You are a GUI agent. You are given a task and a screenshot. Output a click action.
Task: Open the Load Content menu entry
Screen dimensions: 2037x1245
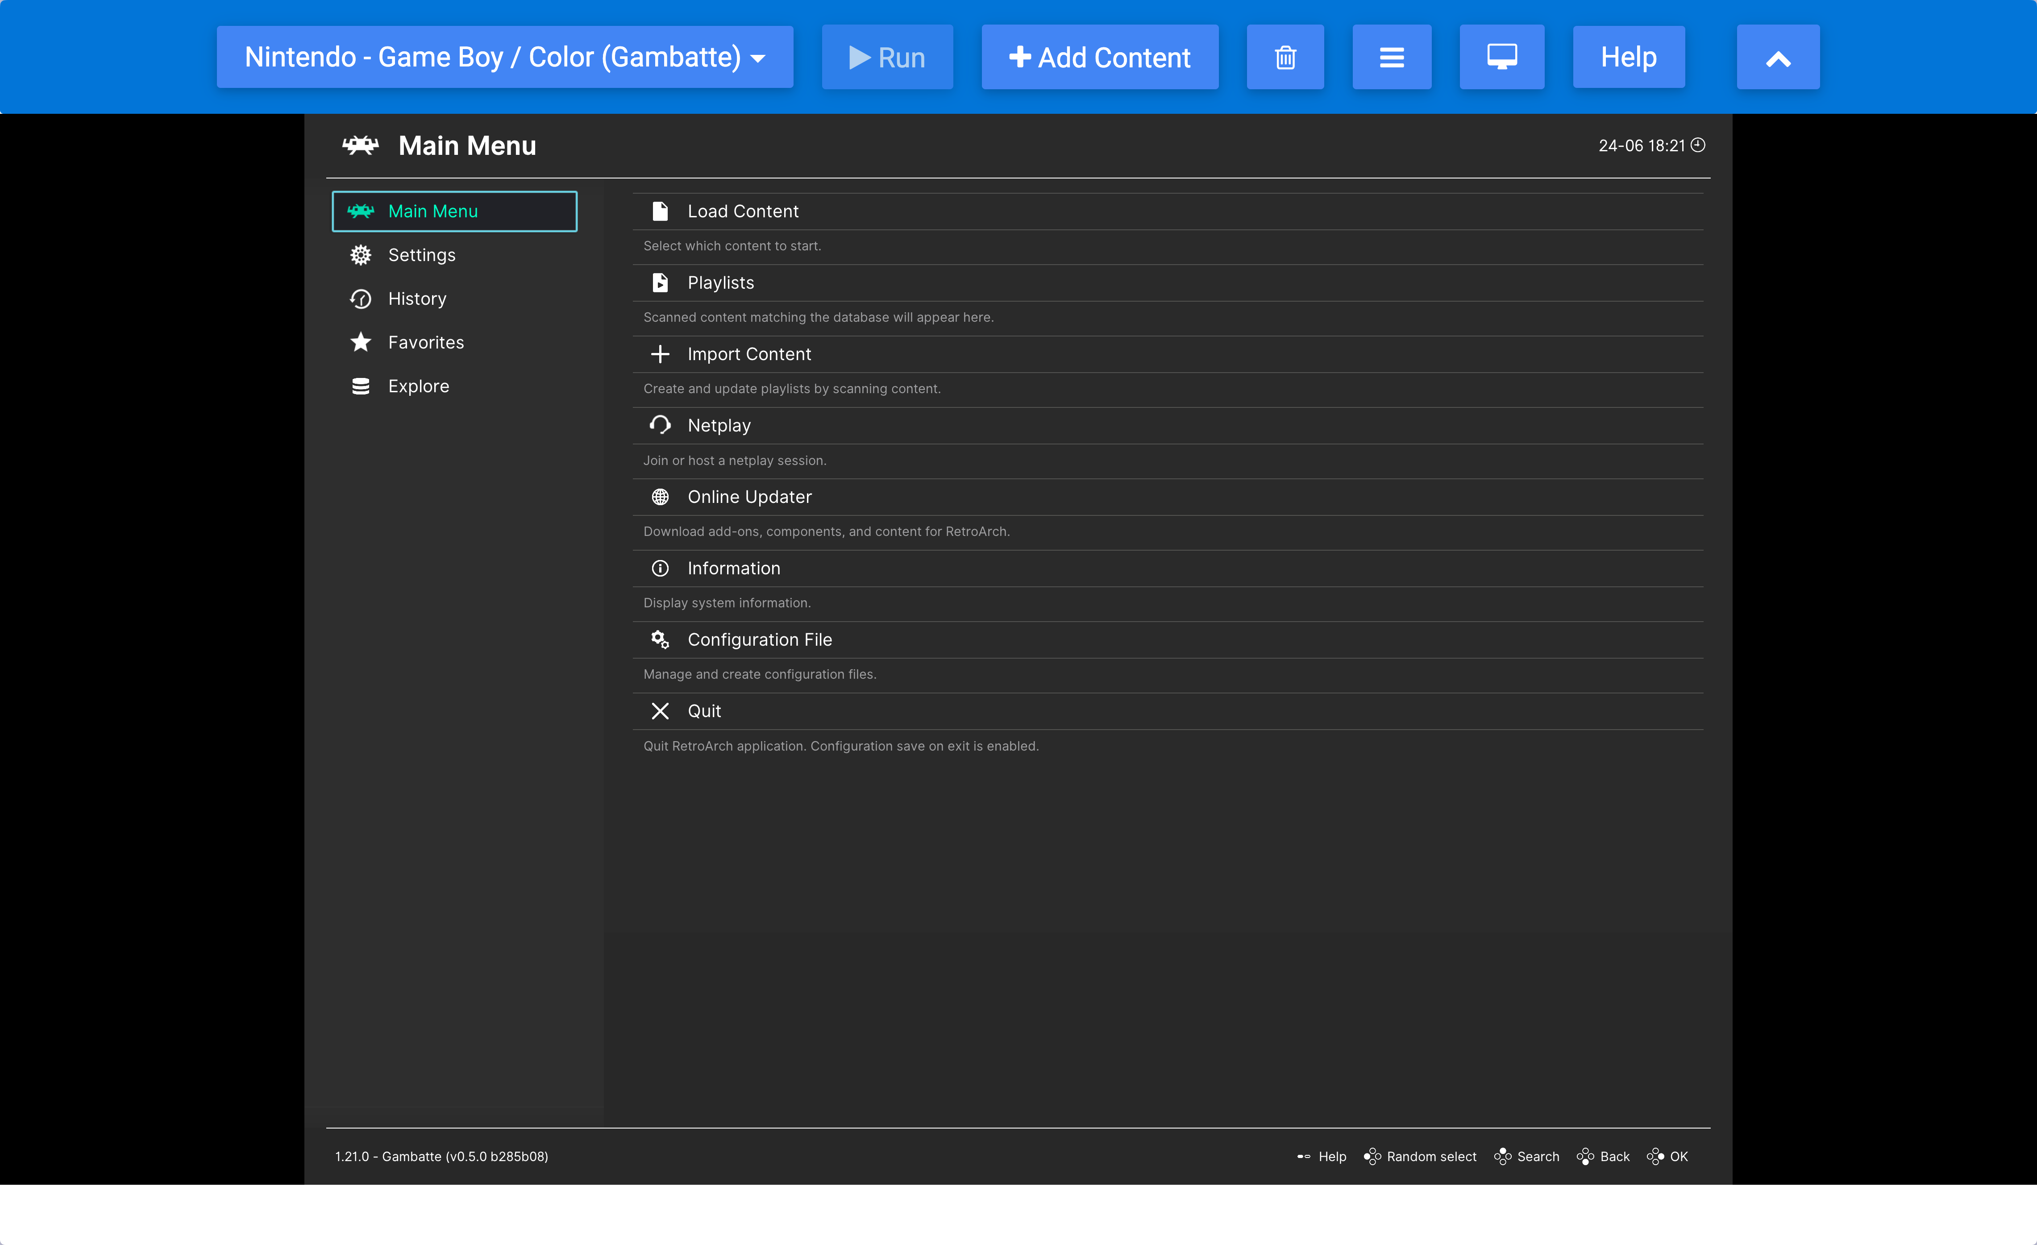pos(742,212)
